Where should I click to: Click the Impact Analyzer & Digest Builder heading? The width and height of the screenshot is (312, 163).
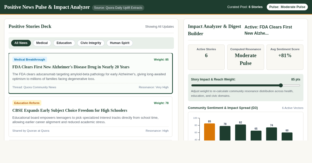(x=214, y=30)
